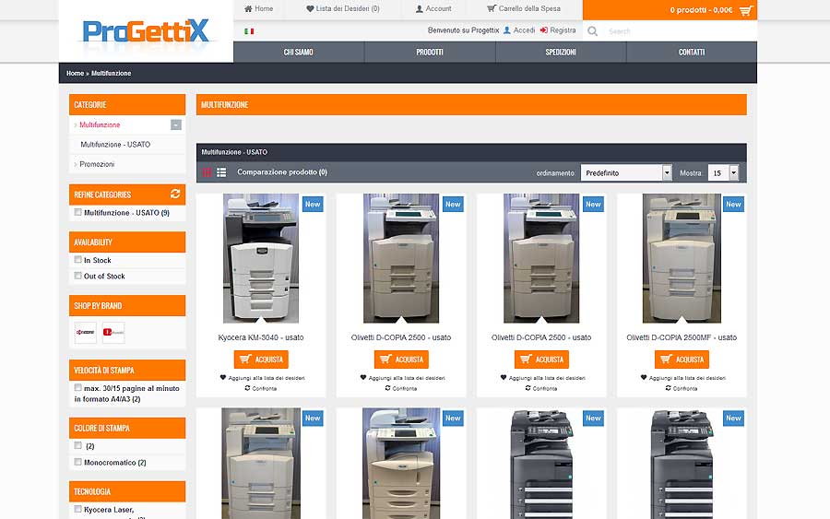
Task: Open PRODOTTI menu
Action: tap(430, 52)
